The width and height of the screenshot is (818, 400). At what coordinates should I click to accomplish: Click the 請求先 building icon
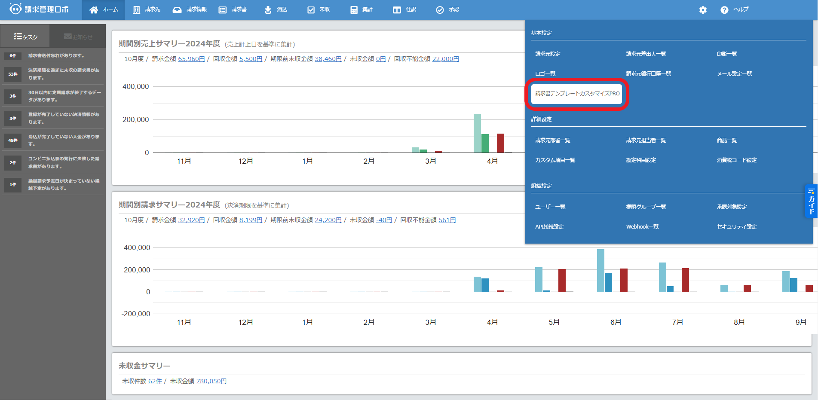pos(136,10)
